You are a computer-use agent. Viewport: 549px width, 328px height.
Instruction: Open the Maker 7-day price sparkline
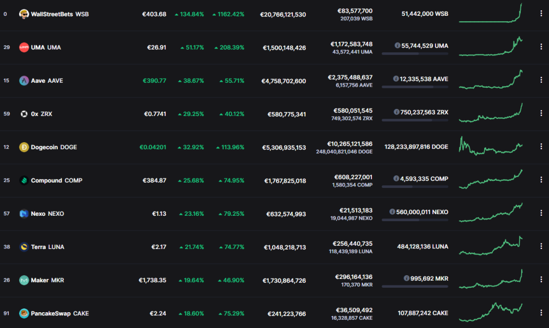pos(491,279)
